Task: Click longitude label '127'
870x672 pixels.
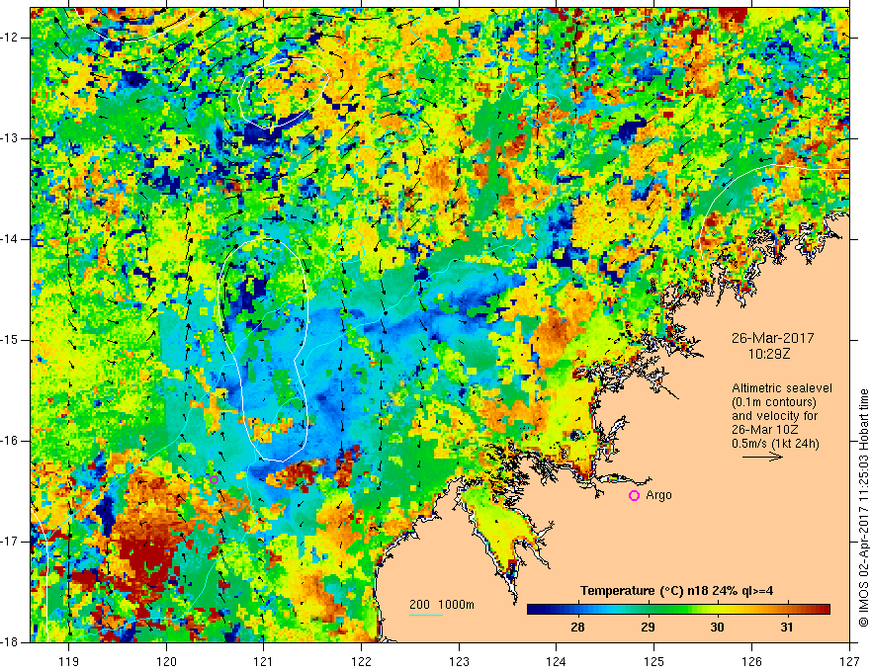Action: pyautogui.click(x=849, y=661)
